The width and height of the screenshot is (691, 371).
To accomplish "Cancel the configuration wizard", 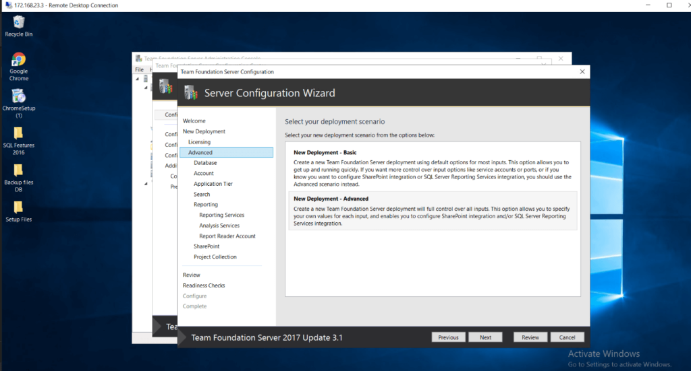I will [x=567, y=337].
